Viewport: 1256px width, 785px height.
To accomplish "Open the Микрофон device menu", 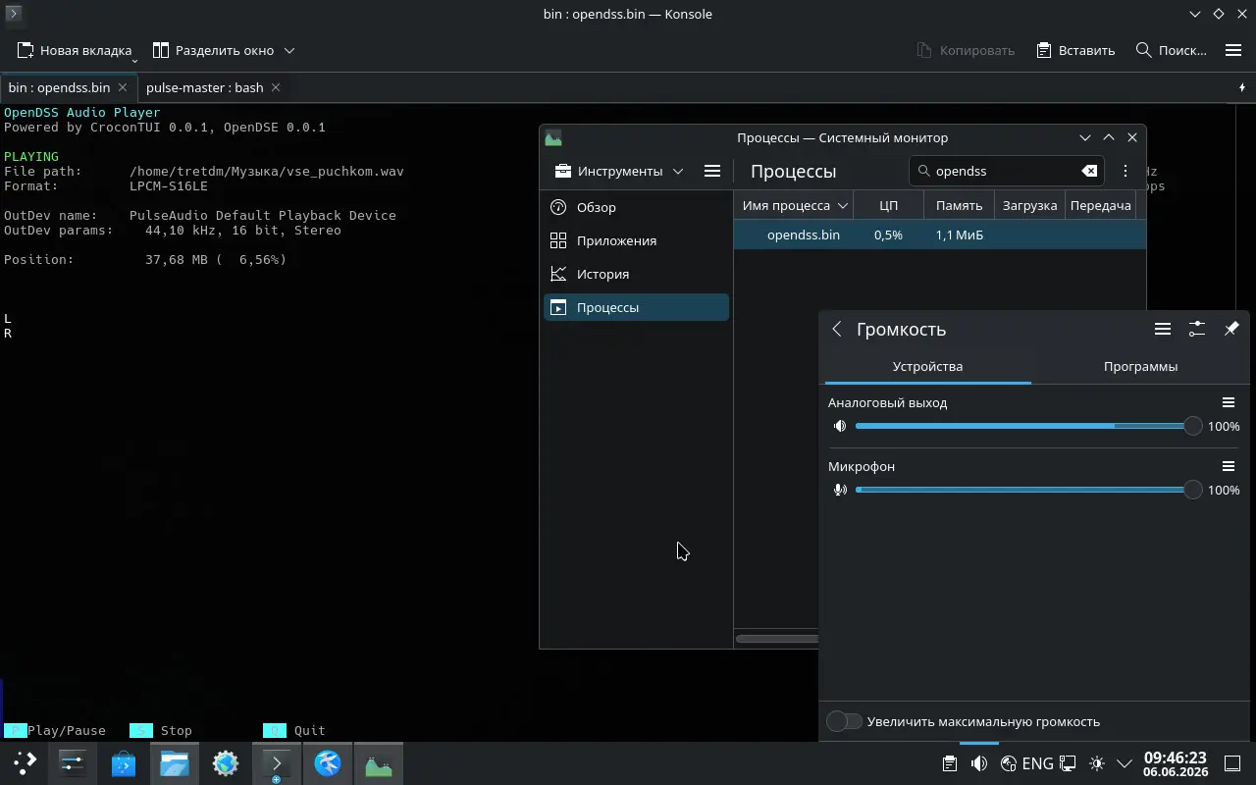I will coord(1228,466).
